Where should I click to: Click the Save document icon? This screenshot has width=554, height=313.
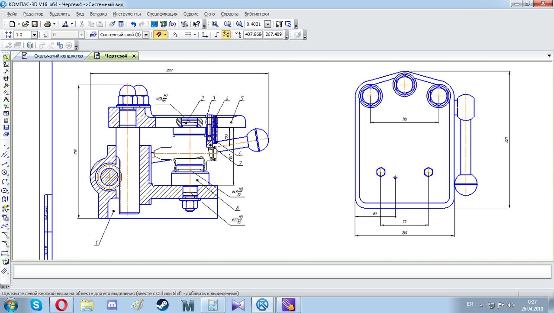pos(34,24)
